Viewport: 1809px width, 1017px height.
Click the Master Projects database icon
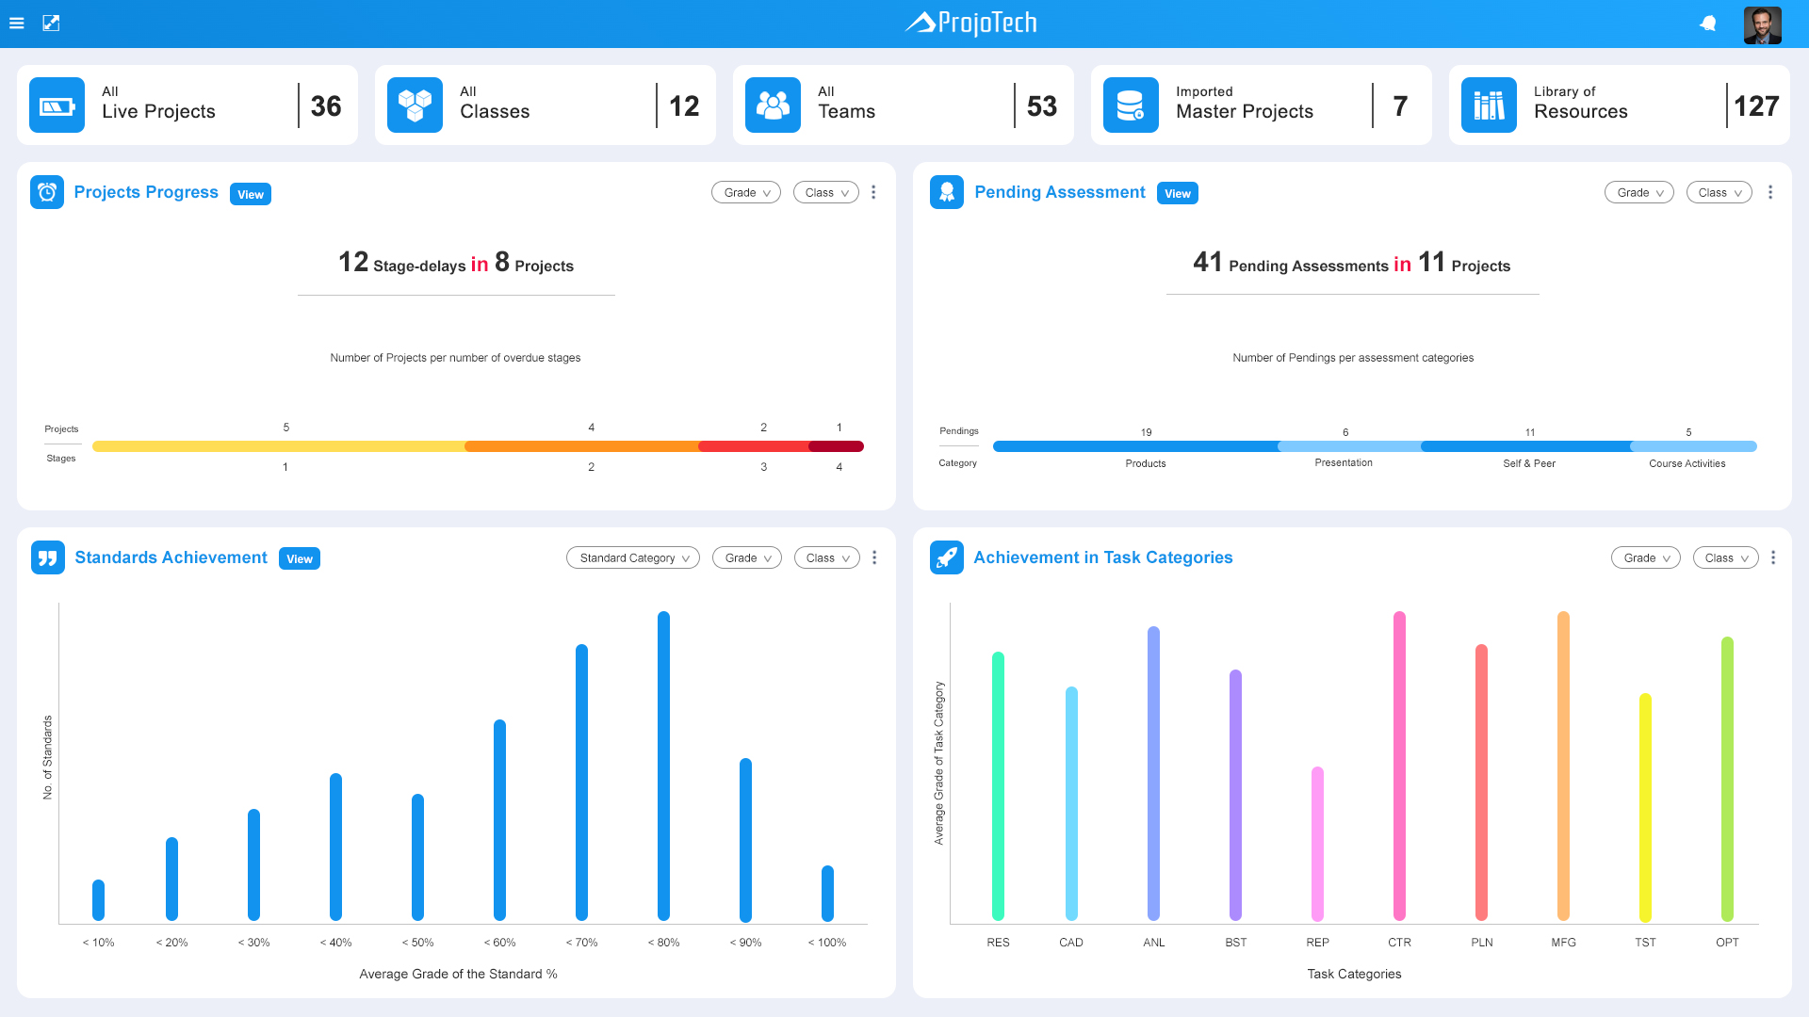[1130, 105]
